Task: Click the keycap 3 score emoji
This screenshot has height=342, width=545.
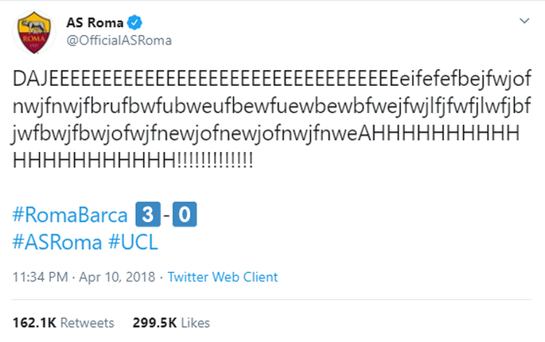Action: pyautogui.click(x=148, y=214)
